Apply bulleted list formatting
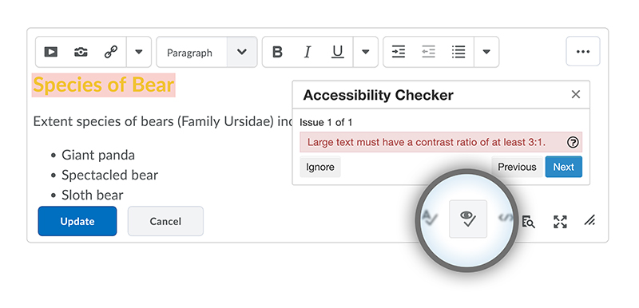The width and height of the screenshot is (639, 308). 458,52
